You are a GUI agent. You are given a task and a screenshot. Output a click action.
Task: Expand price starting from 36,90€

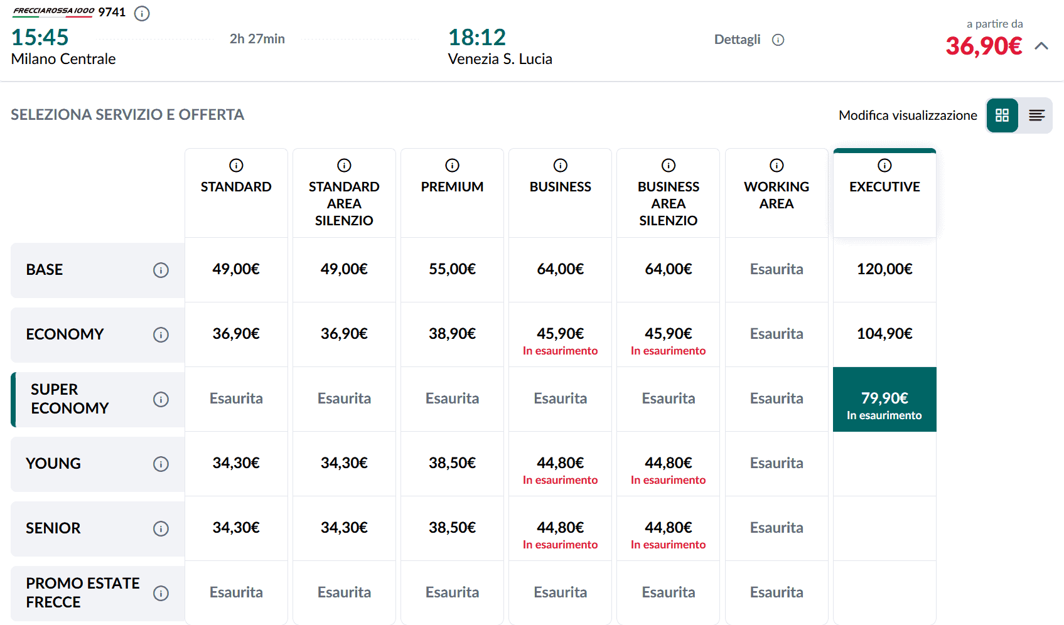984,46
